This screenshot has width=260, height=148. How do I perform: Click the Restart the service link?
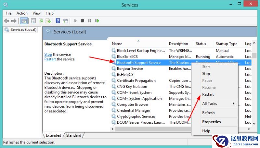click(50, 59)
